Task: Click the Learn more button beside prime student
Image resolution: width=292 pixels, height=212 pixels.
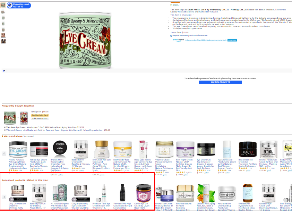Action: 232,40
